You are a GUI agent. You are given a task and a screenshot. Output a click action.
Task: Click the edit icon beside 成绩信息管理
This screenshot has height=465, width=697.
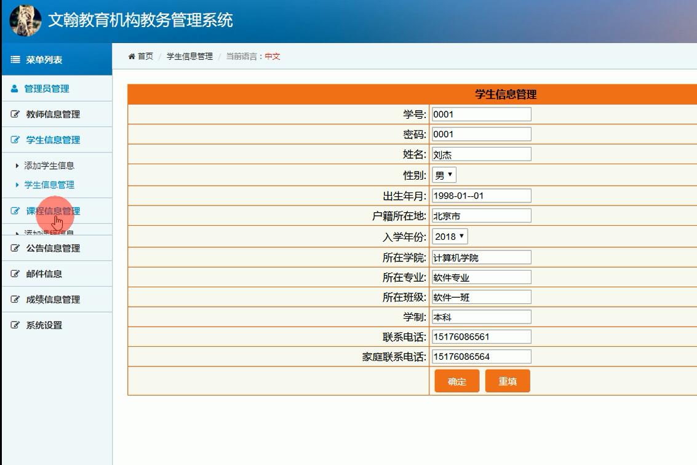coord(15,300)
